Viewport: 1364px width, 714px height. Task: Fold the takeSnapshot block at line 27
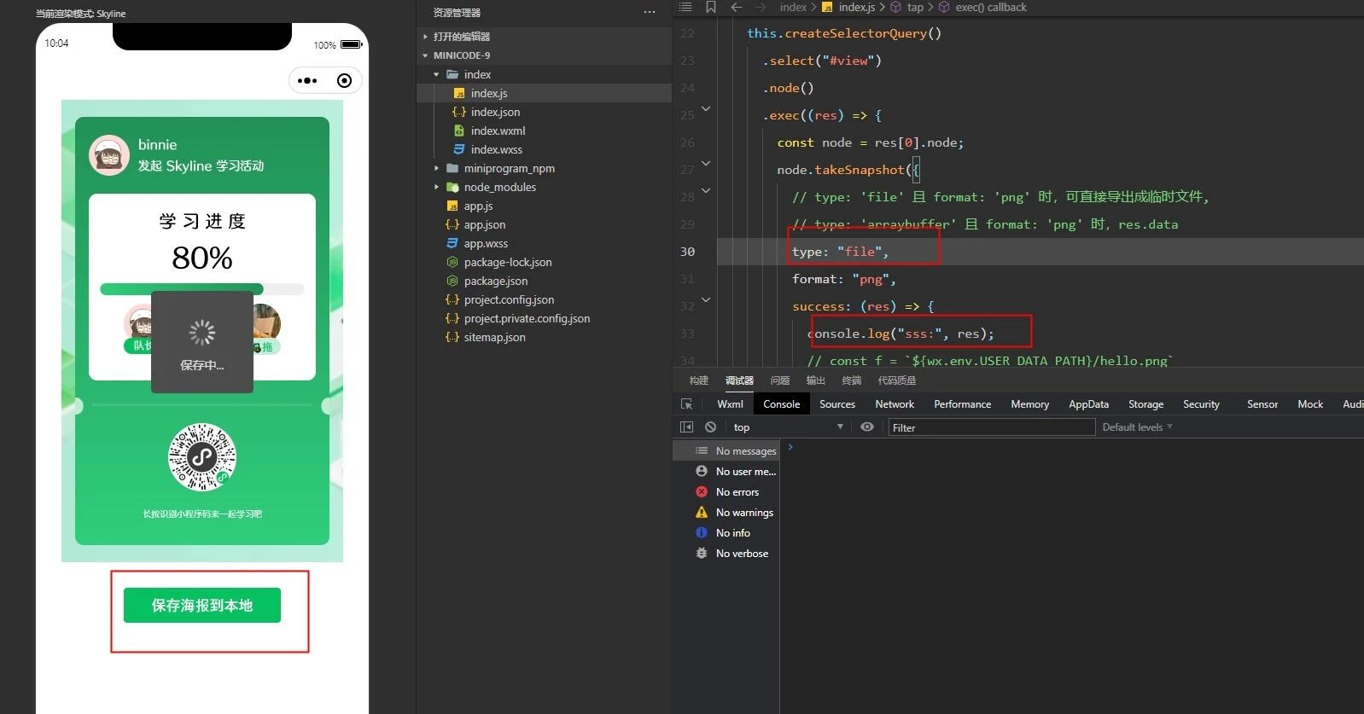[706, 164]
